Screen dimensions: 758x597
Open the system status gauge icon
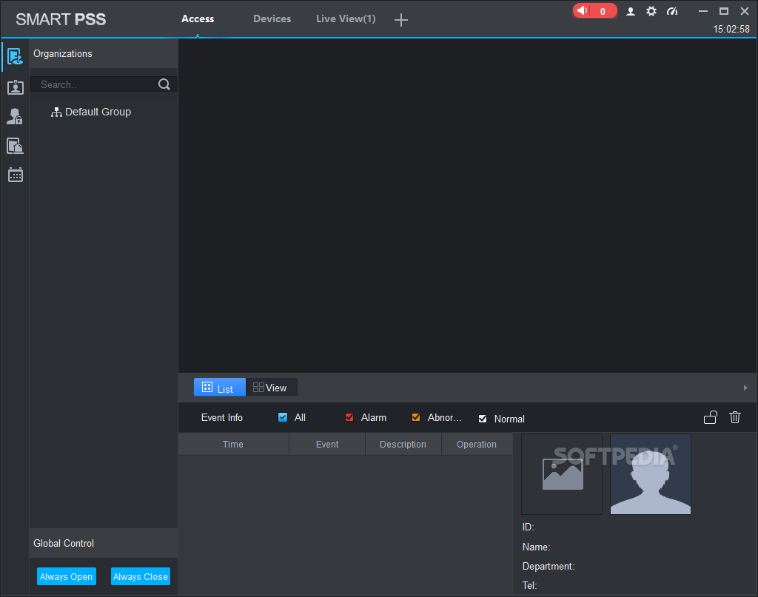[x=672, y=11]
